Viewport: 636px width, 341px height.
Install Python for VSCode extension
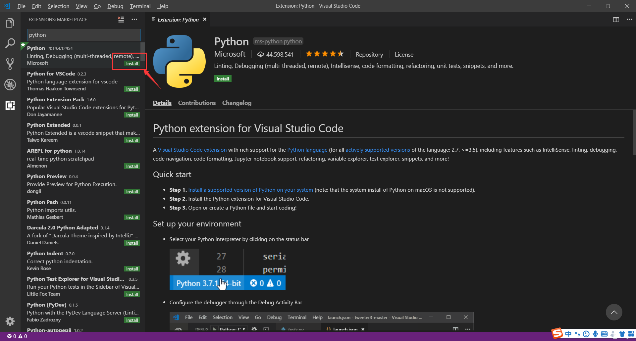[132, 89]
